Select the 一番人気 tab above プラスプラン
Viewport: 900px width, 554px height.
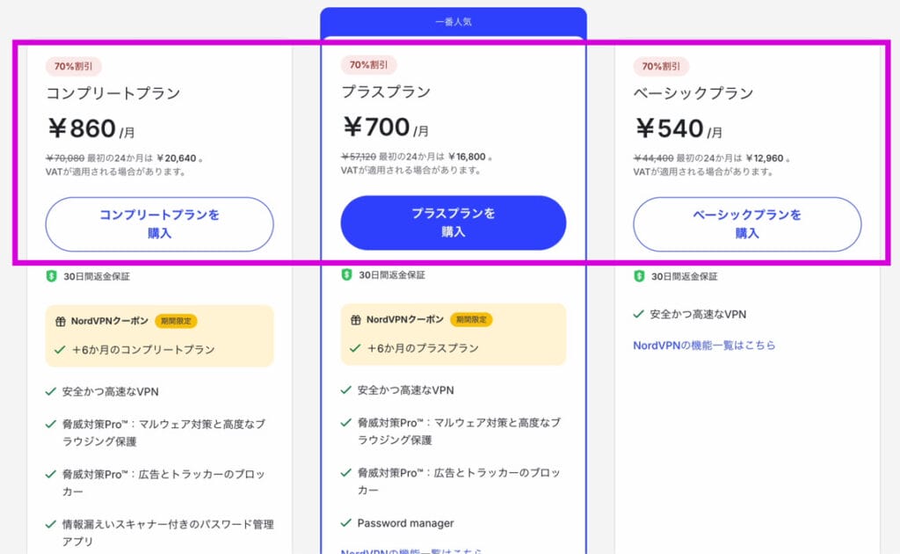tap(454, 21)
